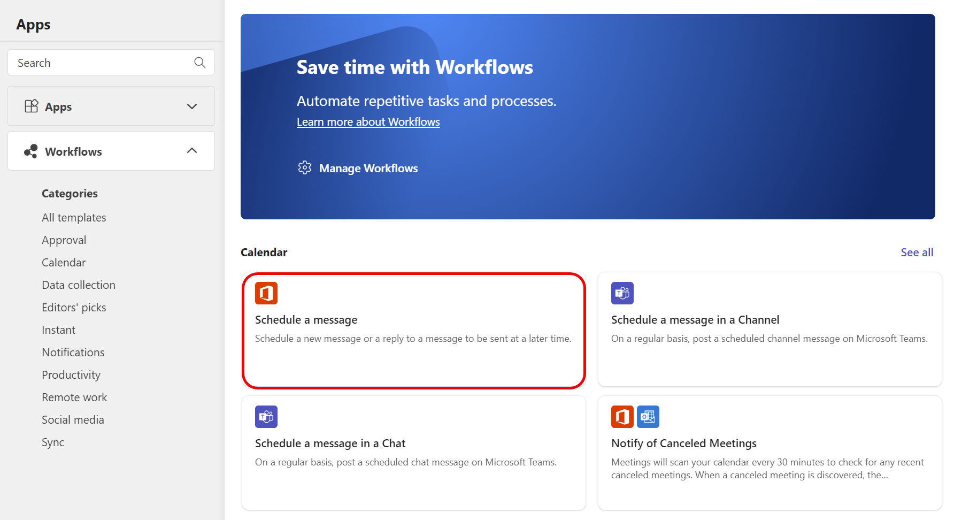Select the Workflows icon in the sidebar
This screenshot has width=954, height=520.
tap(30, 151)
